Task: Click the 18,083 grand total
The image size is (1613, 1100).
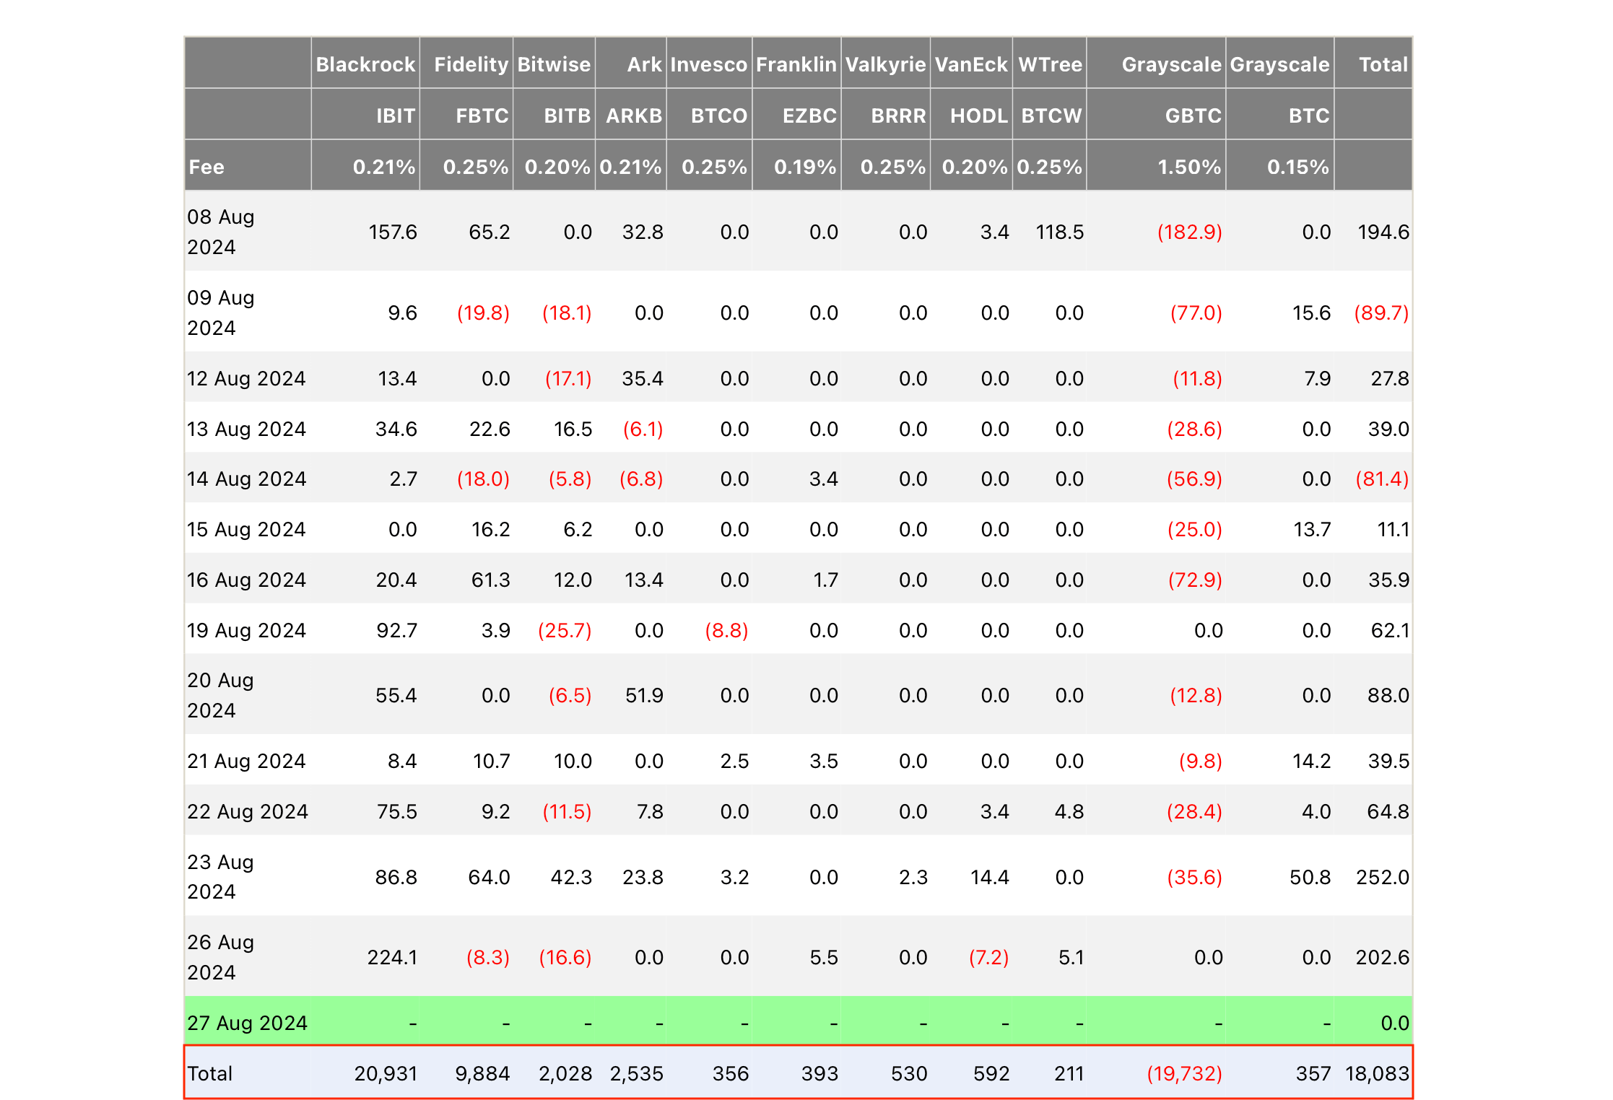Action: 1377,1073
